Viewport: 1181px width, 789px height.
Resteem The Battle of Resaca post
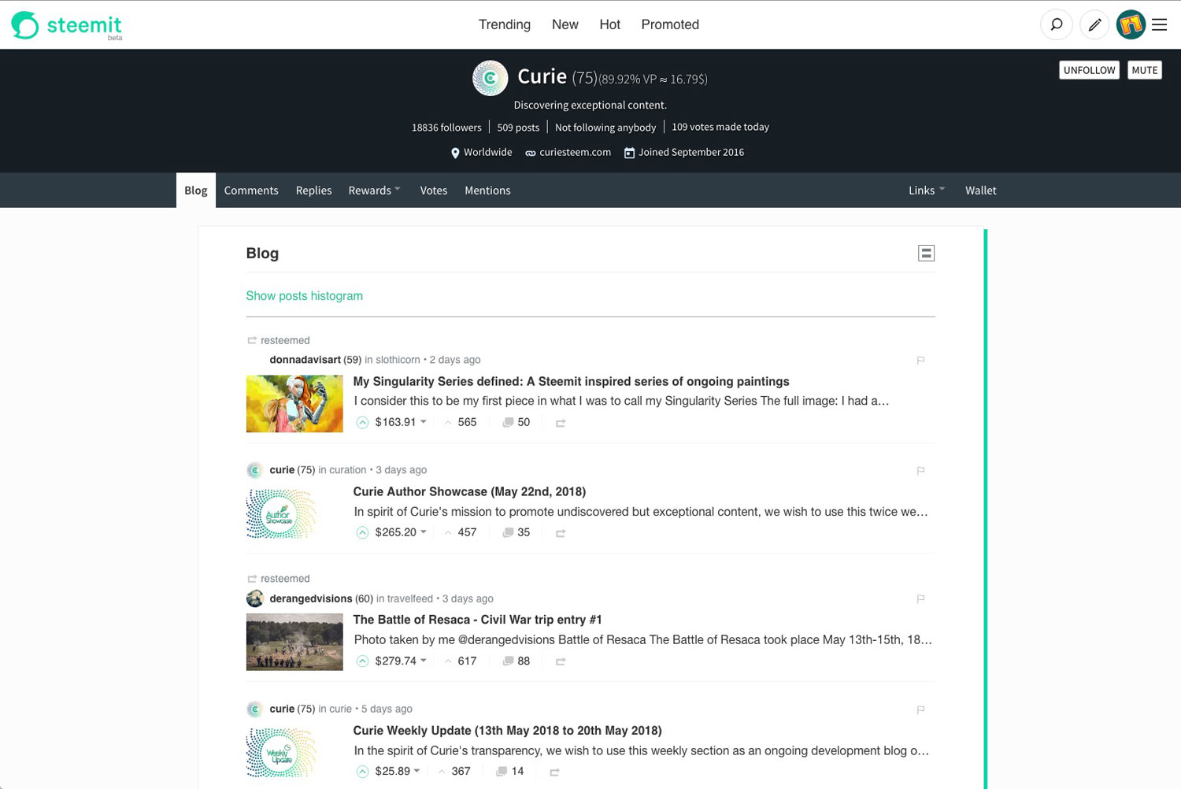pos(561,661)
